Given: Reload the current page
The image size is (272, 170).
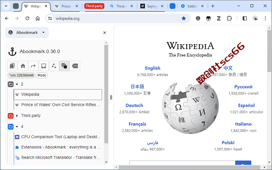Looking at the screenshot, I should point(27,18).
